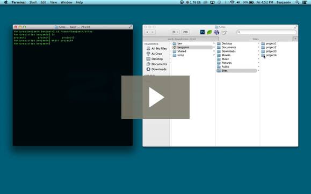The image size is (311, 194).
Task: Click the disclosure arrow beside temp folder
Action: pos(214,55)
